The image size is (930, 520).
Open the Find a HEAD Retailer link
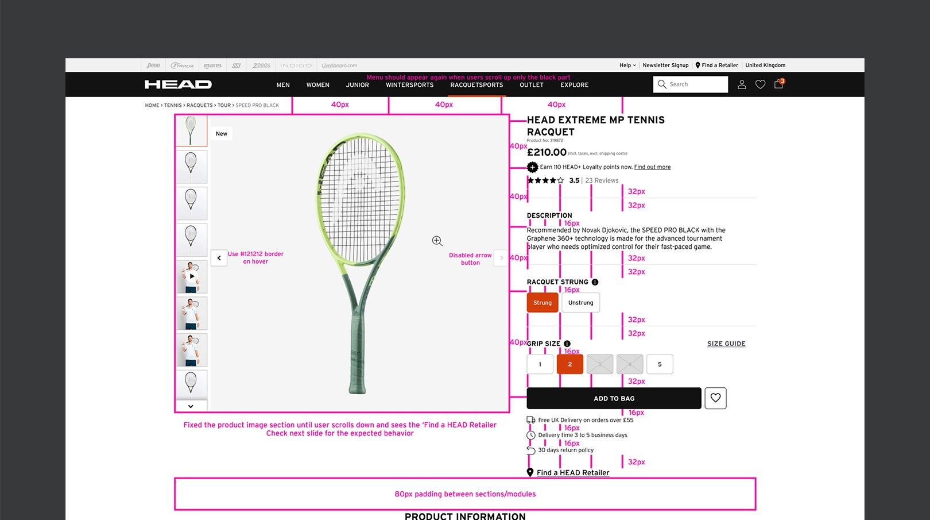(573, 473)
